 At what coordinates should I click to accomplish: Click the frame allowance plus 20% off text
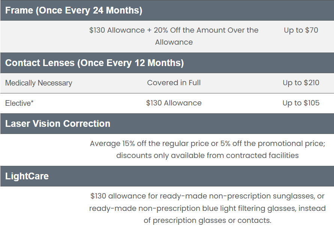pyautogui.click(x=174, y=36)
